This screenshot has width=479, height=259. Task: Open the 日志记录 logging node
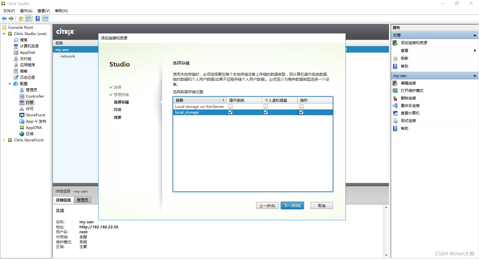tap(28, 78)
